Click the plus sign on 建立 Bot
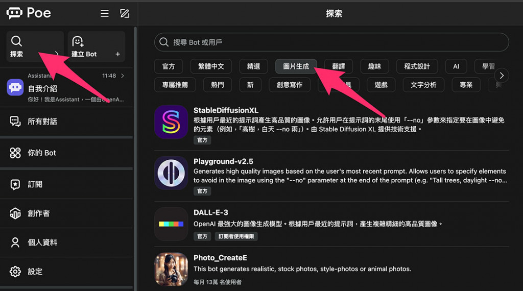Screen dimensions: 523x291 click(x=118, y=54)
